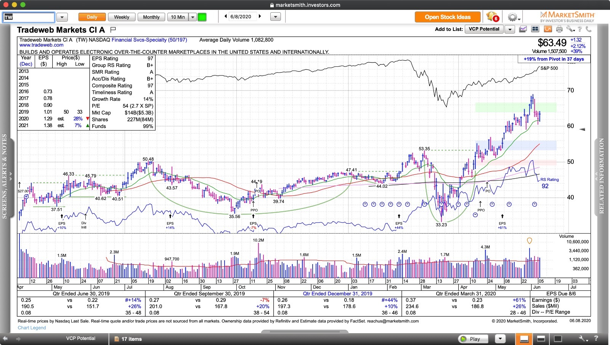Enable the split-screen layout toggle at bottom
This screenshot has width=610, height=345.
pyautogui.click(x=541, y=339)
